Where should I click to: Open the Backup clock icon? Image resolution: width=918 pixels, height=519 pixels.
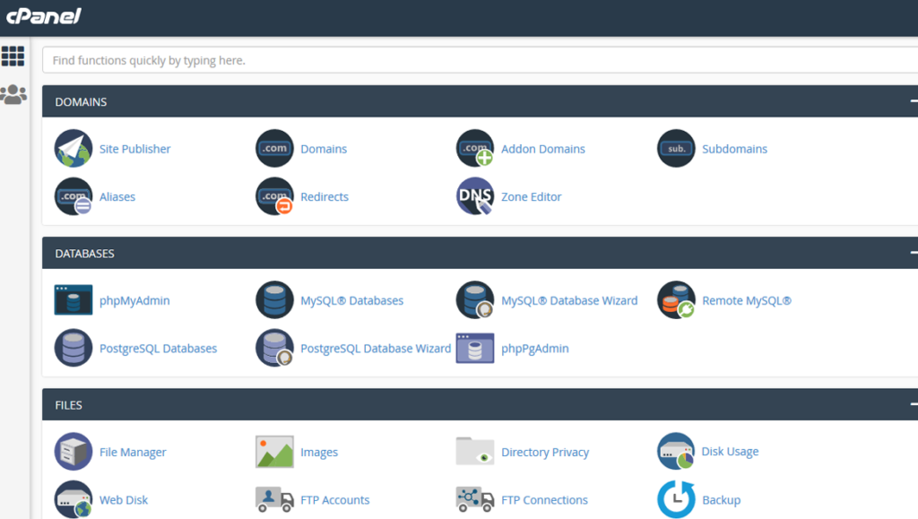676,499
